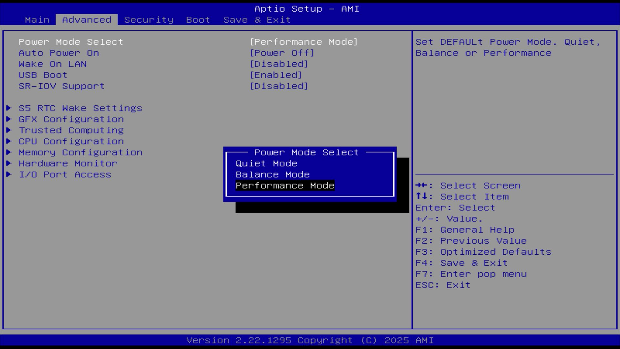Screen dimensions: 620x349
Task: Click the triangle icon next to GFX Configuration
Action: (x=9, y=119)
